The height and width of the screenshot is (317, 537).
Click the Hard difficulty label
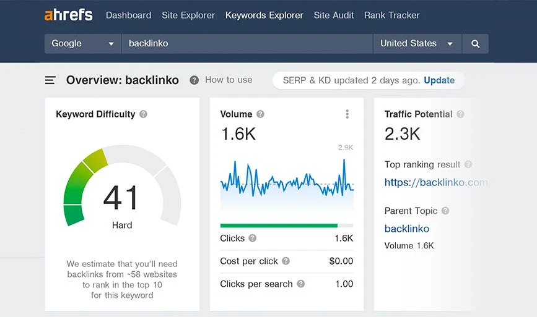click(122, 225)
